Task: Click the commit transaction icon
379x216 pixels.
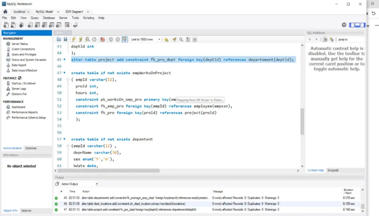Action: [x=111, y=39]
